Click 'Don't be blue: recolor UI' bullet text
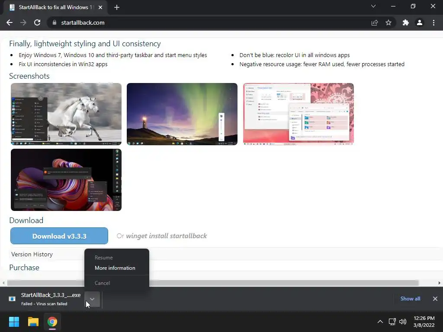The width and height of the screenshot is (443, 332). click(295, 55)
